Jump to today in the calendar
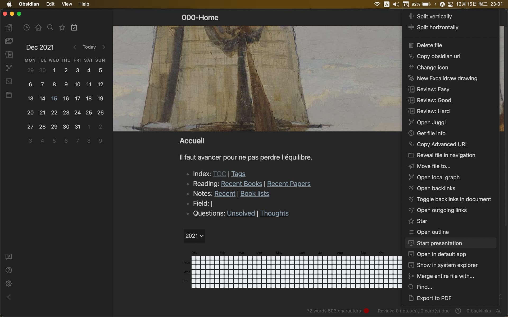The height and width of the screenshot is (317, 508). point(89,47)
